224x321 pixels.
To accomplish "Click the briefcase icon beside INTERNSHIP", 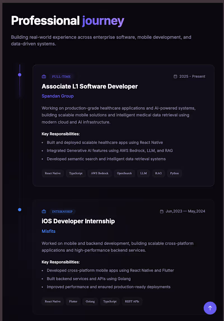I will tap(44, 212).
